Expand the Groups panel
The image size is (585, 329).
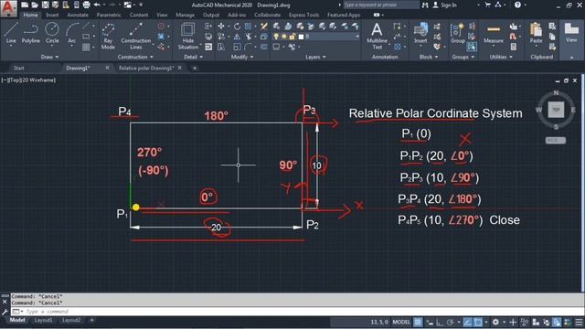[x=463, y=57]
